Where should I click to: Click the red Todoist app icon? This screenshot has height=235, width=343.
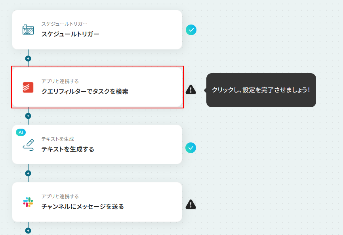click(28, 87)
